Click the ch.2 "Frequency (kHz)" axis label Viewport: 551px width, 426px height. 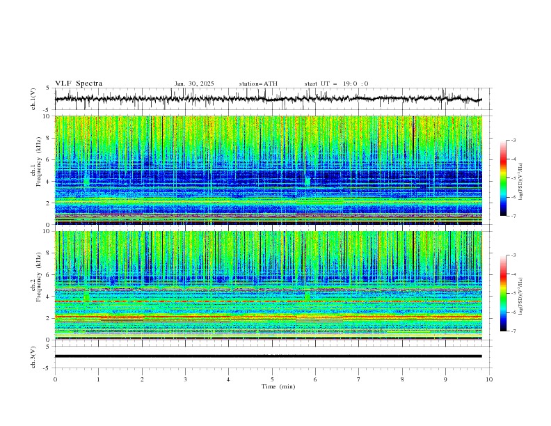pos(39,277)
